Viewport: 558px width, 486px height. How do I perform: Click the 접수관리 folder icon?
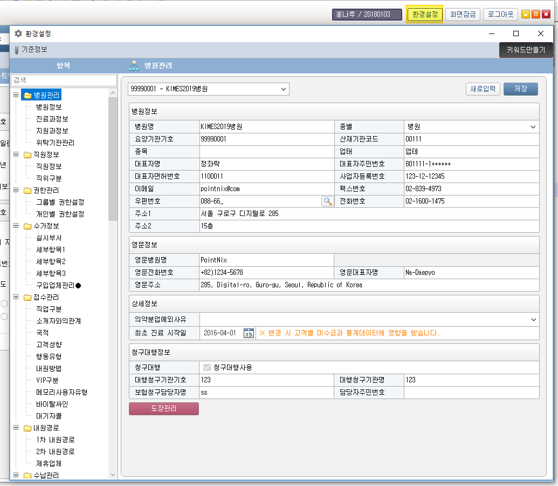27,297
